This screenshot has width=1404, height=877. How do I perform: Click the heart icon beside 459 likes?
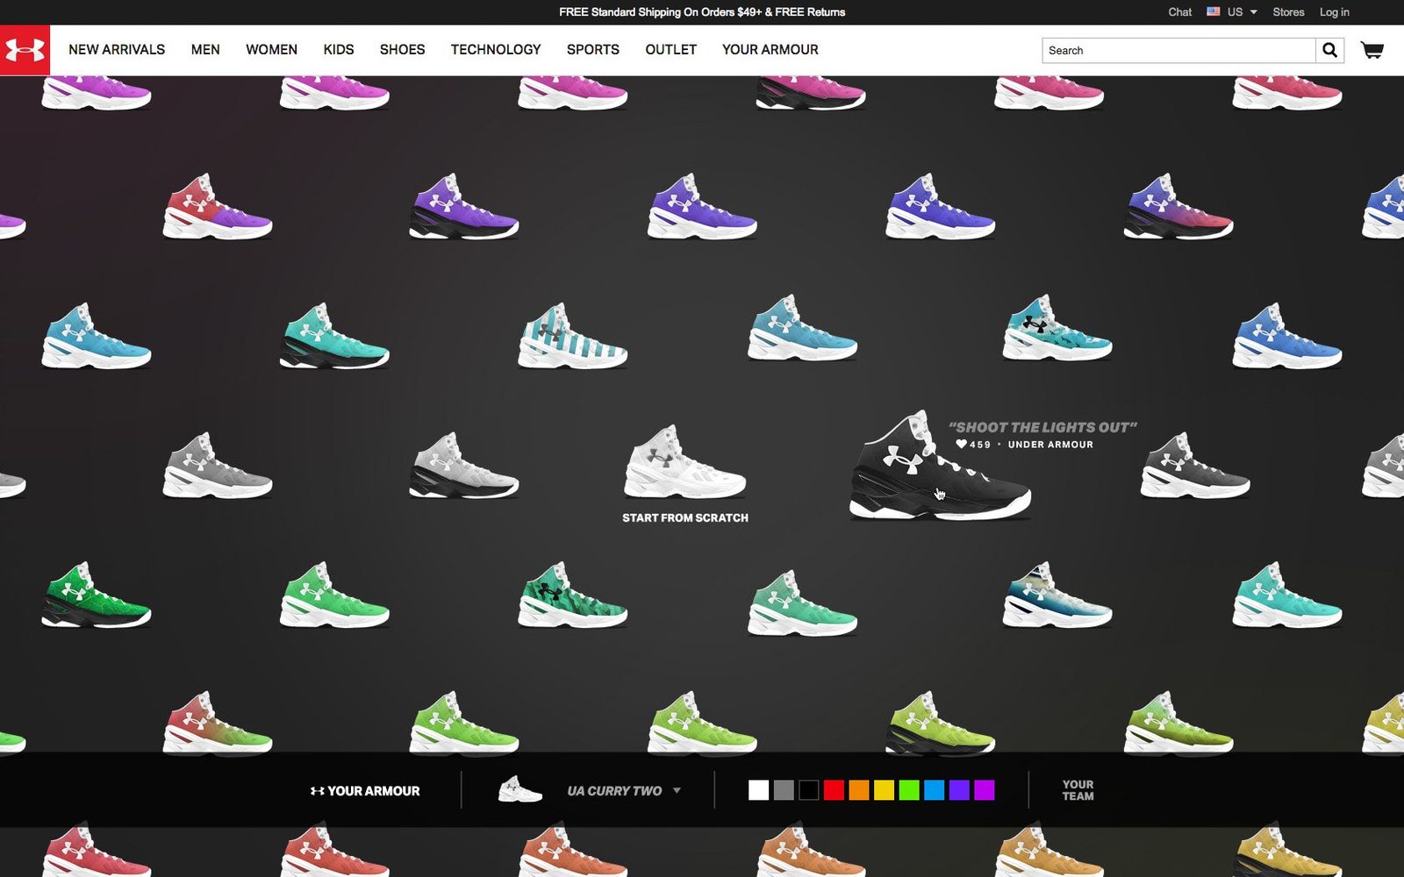(x=961, y=445)
